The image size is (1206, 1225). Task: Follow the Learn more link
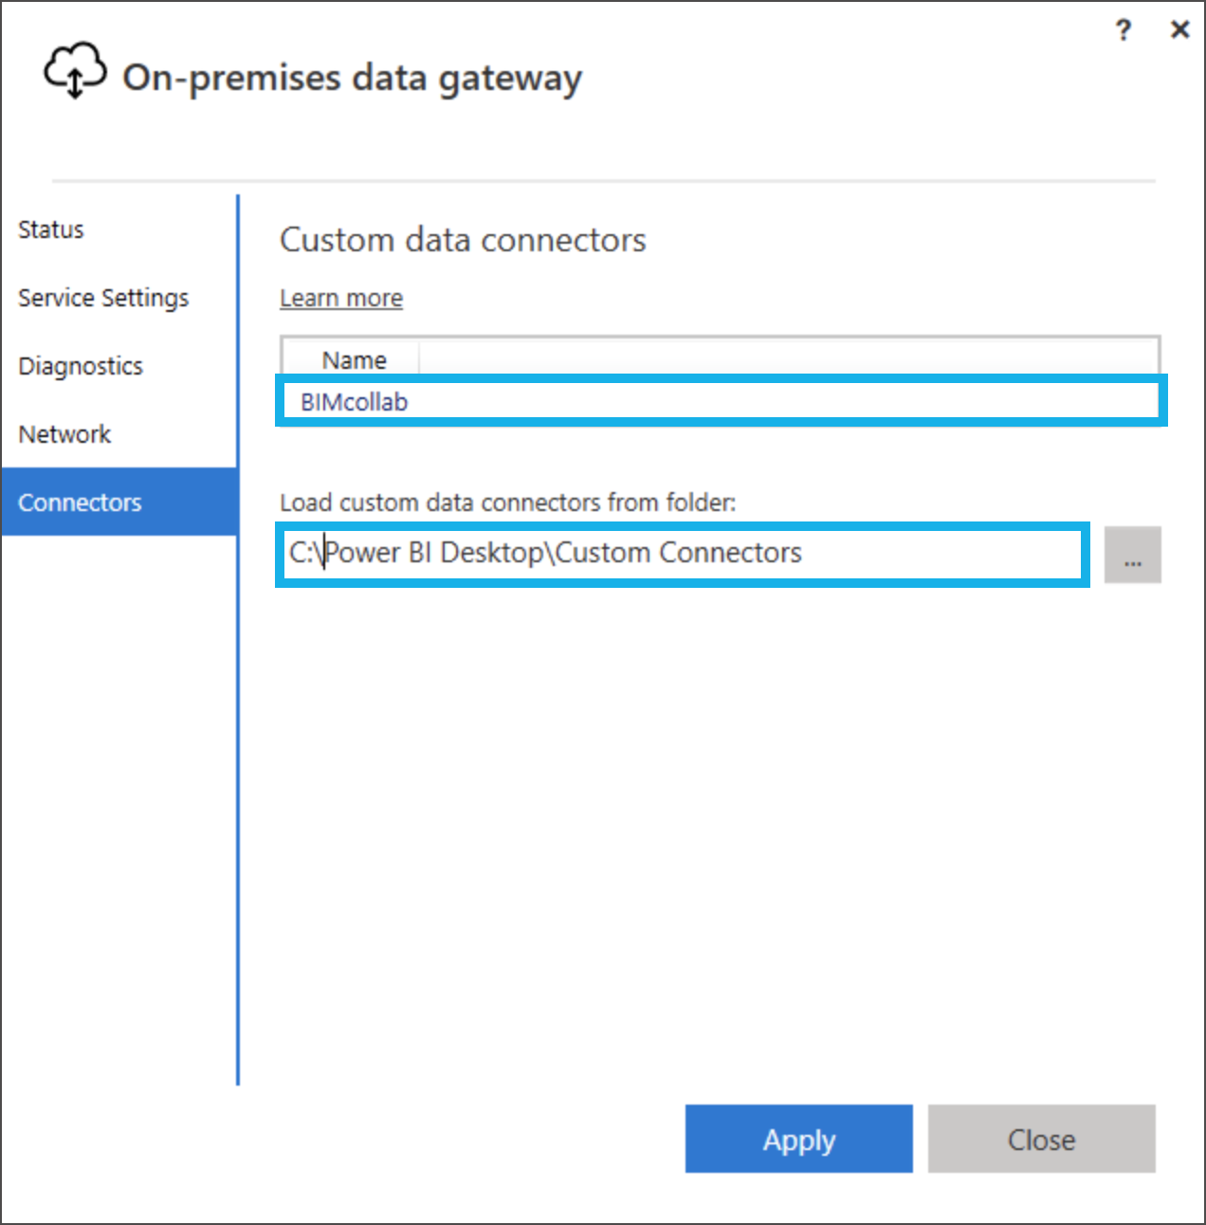point(341,298)
